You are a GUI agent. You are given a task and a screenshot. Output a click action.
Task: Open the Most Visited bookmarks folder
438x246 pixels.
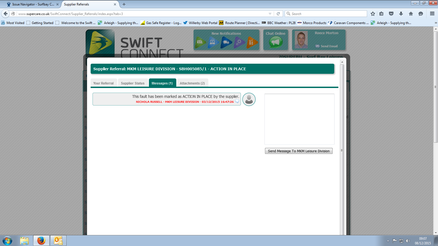click(x=13, y=23)
